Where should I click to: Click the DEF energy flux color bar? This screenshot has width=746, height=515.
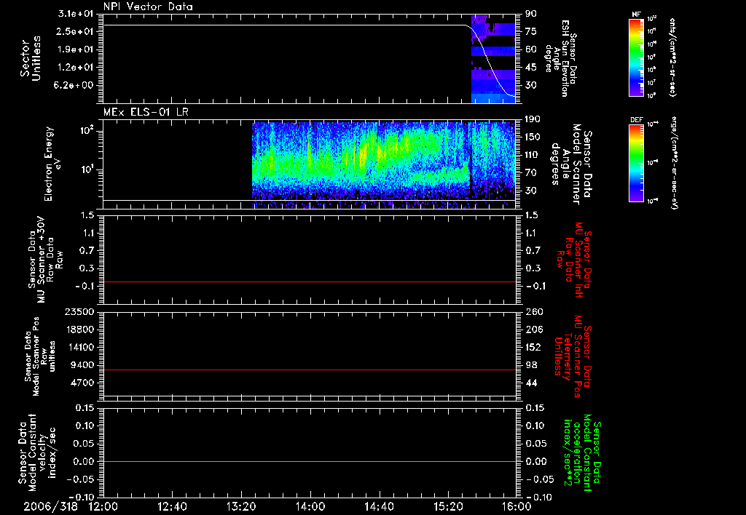(x=636, y=163)
